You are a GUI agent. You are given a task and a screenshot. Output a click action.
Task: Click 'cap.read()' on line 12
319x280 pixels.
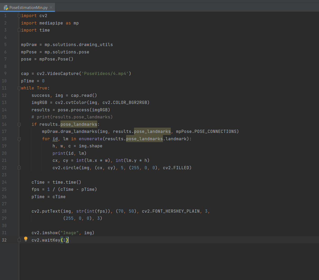coord(84,95)
